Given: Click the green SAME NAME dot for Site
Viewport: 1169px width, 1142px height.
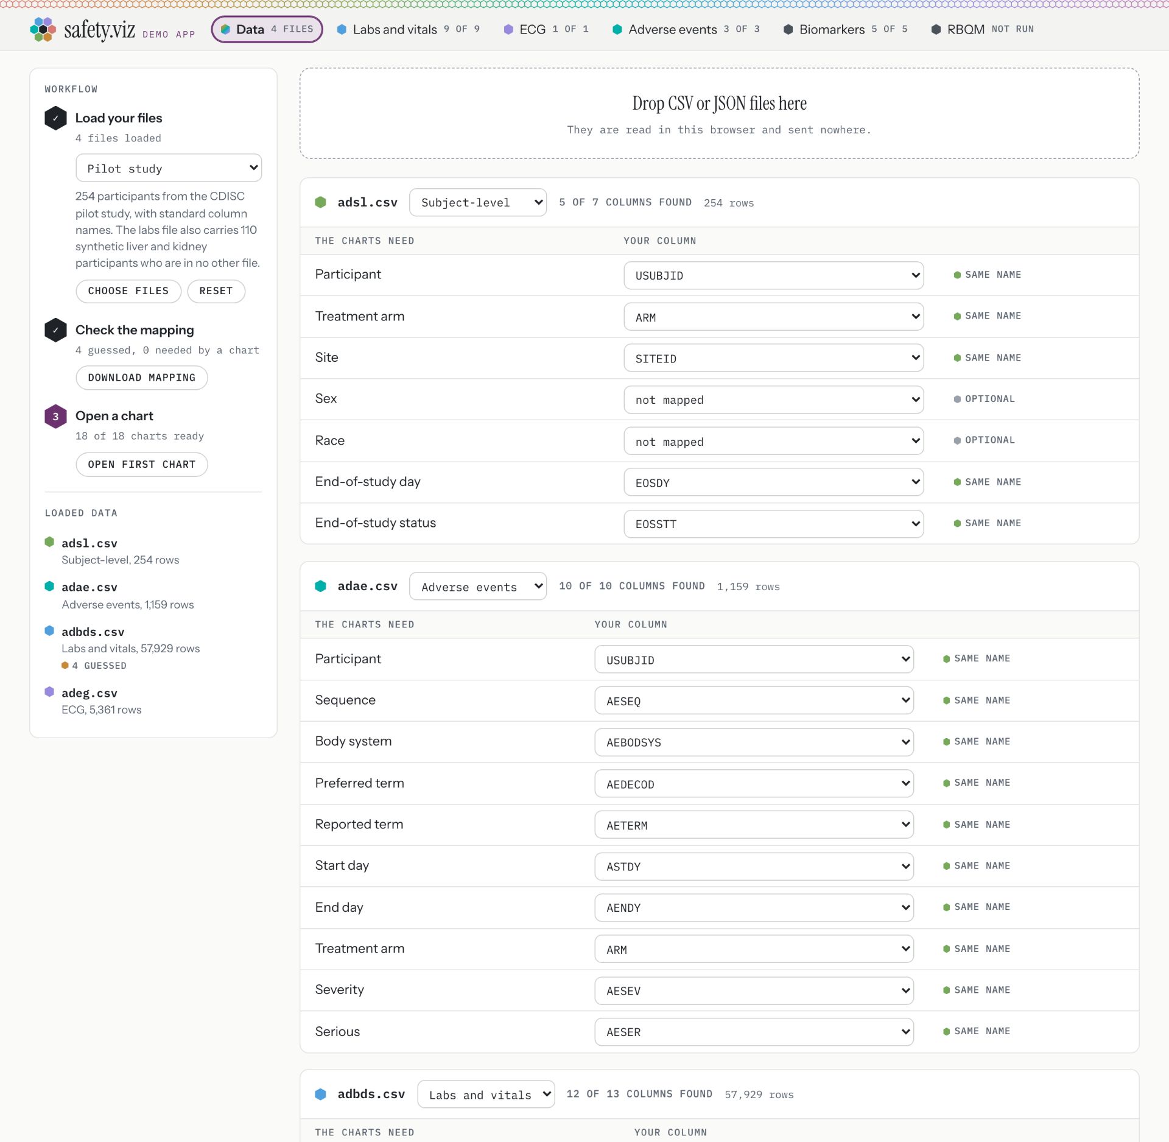Looking at the screenshot, I should (x=957, y=358).
